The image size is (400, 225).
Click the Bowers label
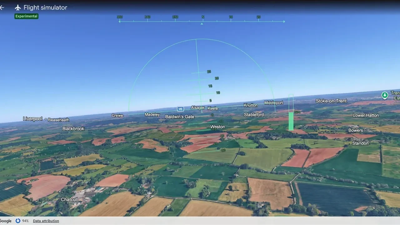(356, 130)
